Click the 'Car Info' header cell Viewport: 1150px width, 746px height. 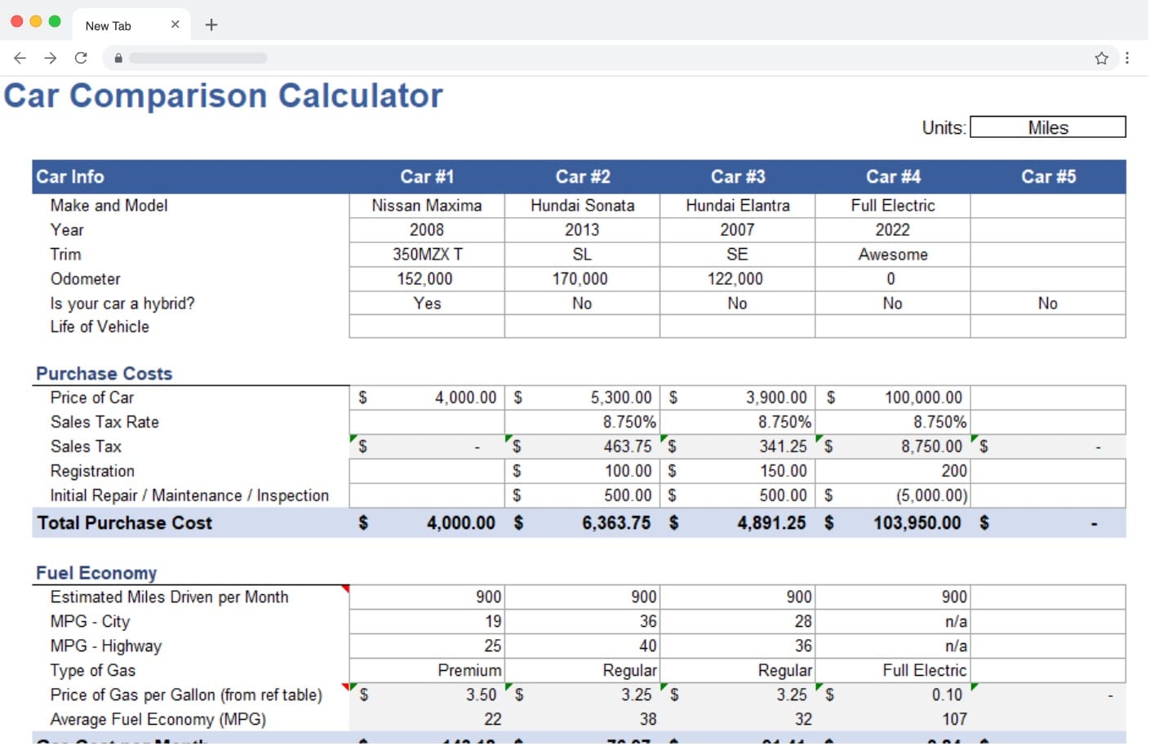point(190,176)
